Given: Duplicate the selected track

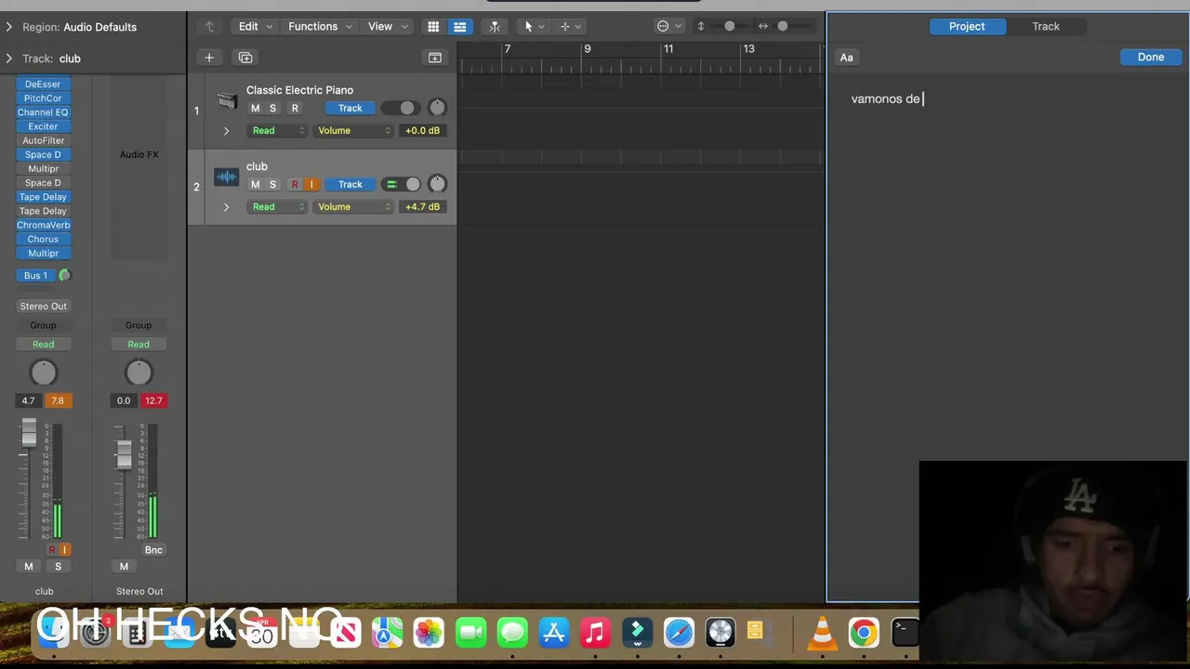Looking at the screenshot, I should click(245, 58).
